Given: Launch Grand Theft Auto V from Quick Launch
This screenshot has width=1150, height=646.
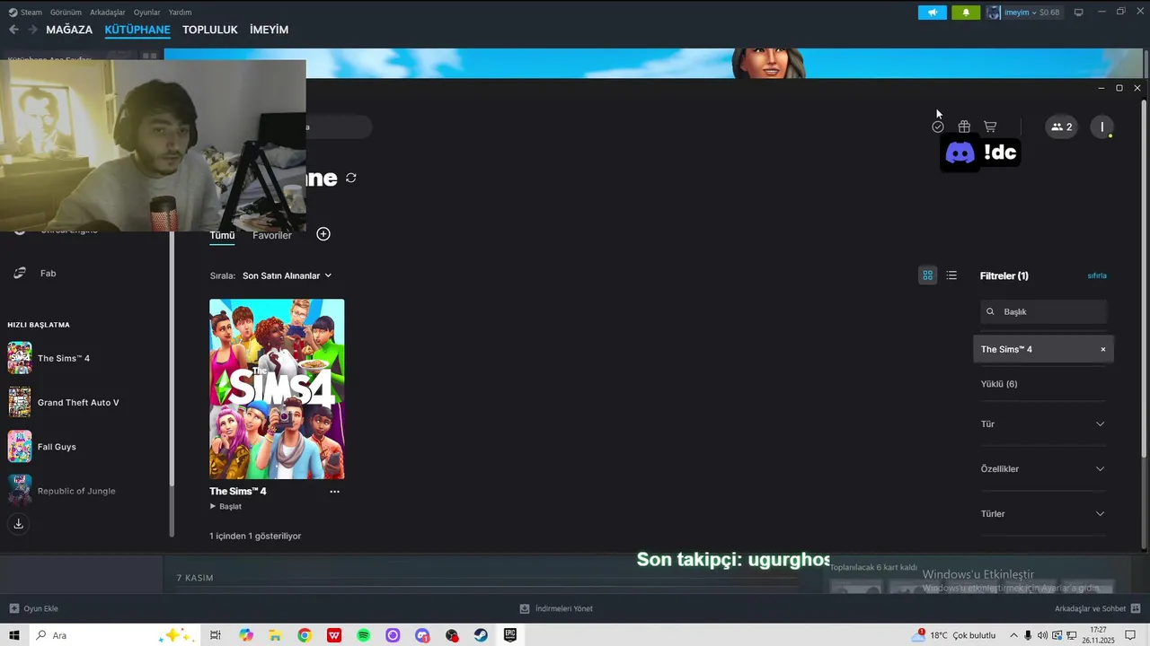Looking at the screenshot, I should point(77,402).
